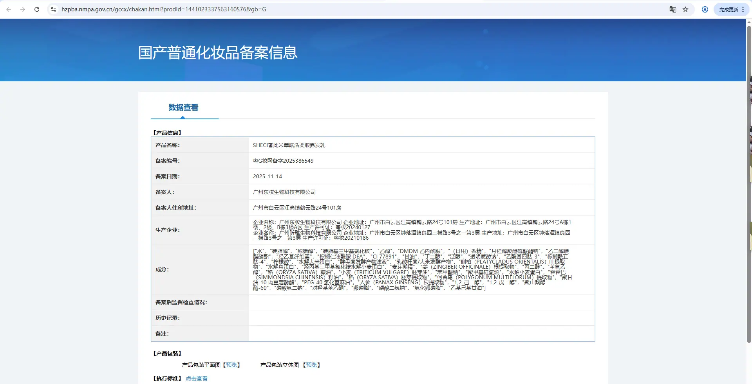Image resolution: width=752 pixels, height=384 pixels.
Task: Focus the URL address bar
Action: [352, 9]
